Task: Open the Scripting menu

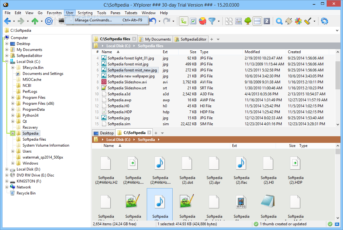Action: pyautogui.click(x=85, y=13)
